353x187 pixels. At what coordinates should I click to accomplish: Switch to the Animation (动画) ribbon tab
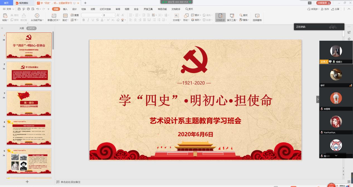click(x=93, y=9)
